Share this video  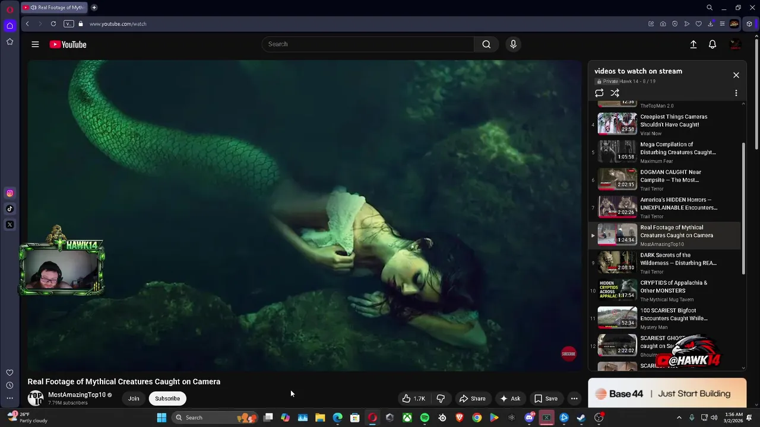click(473, 399)
